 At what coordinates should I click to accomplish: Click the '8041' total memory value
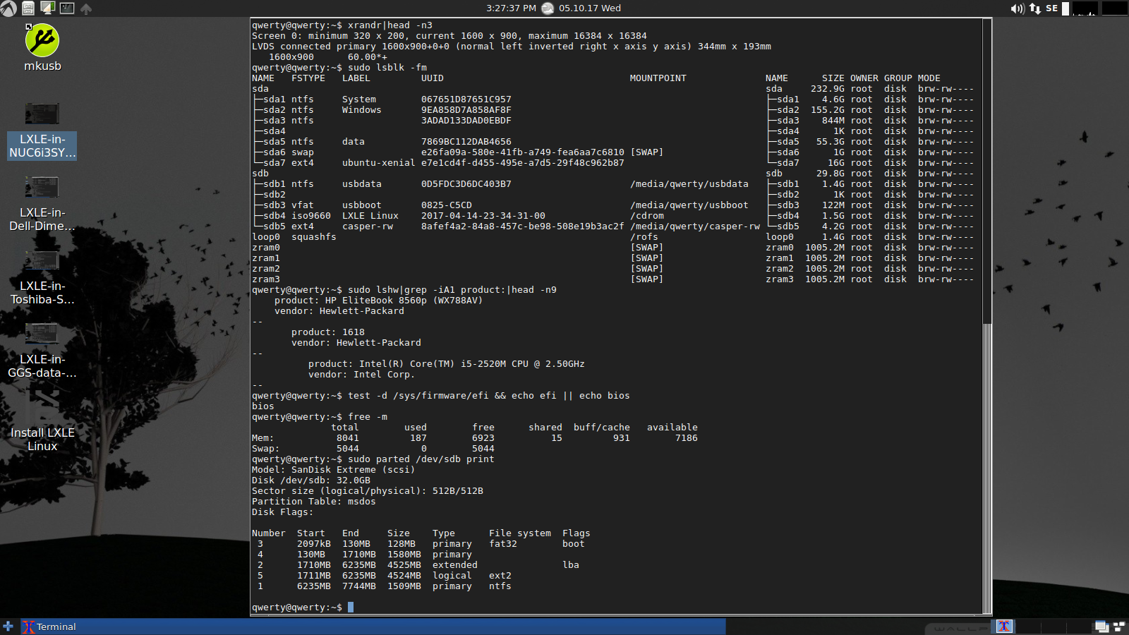(348, 438)
